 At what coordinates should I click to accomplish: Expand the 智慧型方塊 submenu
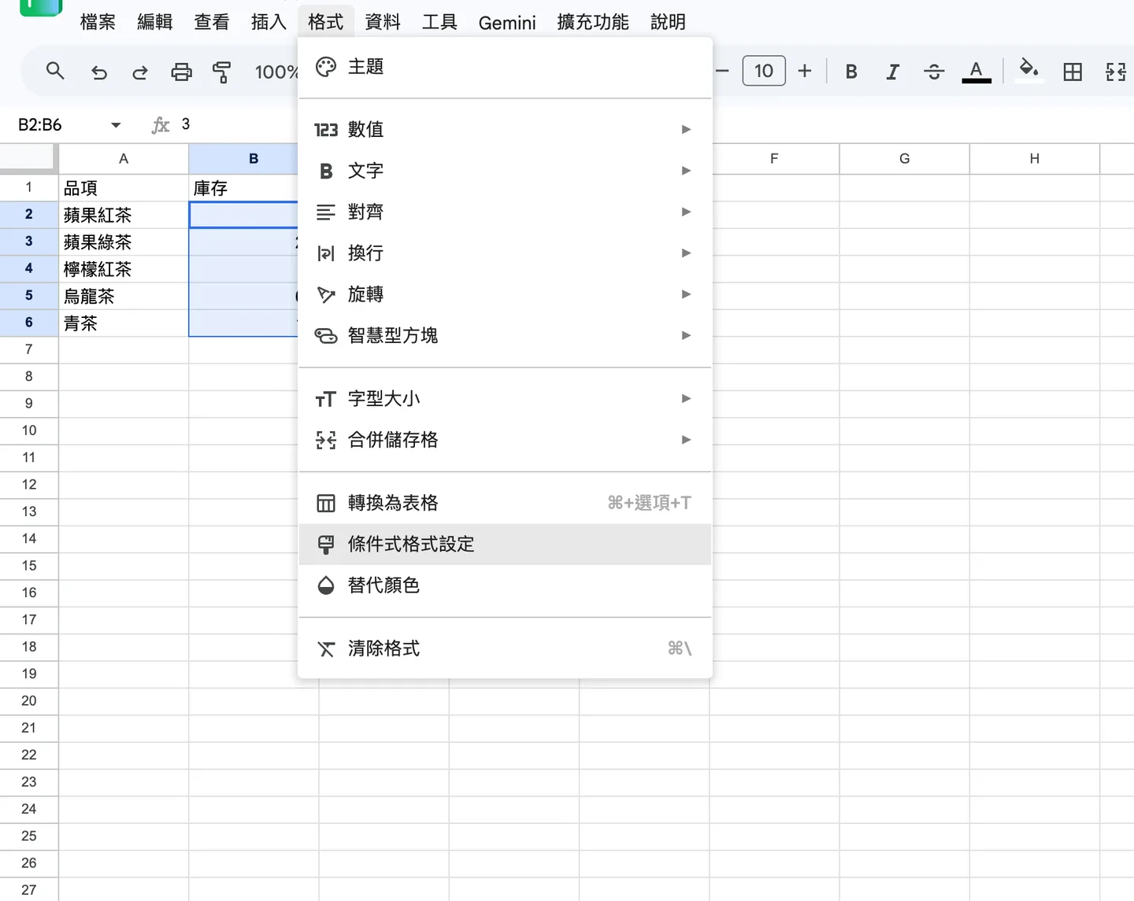505,335
